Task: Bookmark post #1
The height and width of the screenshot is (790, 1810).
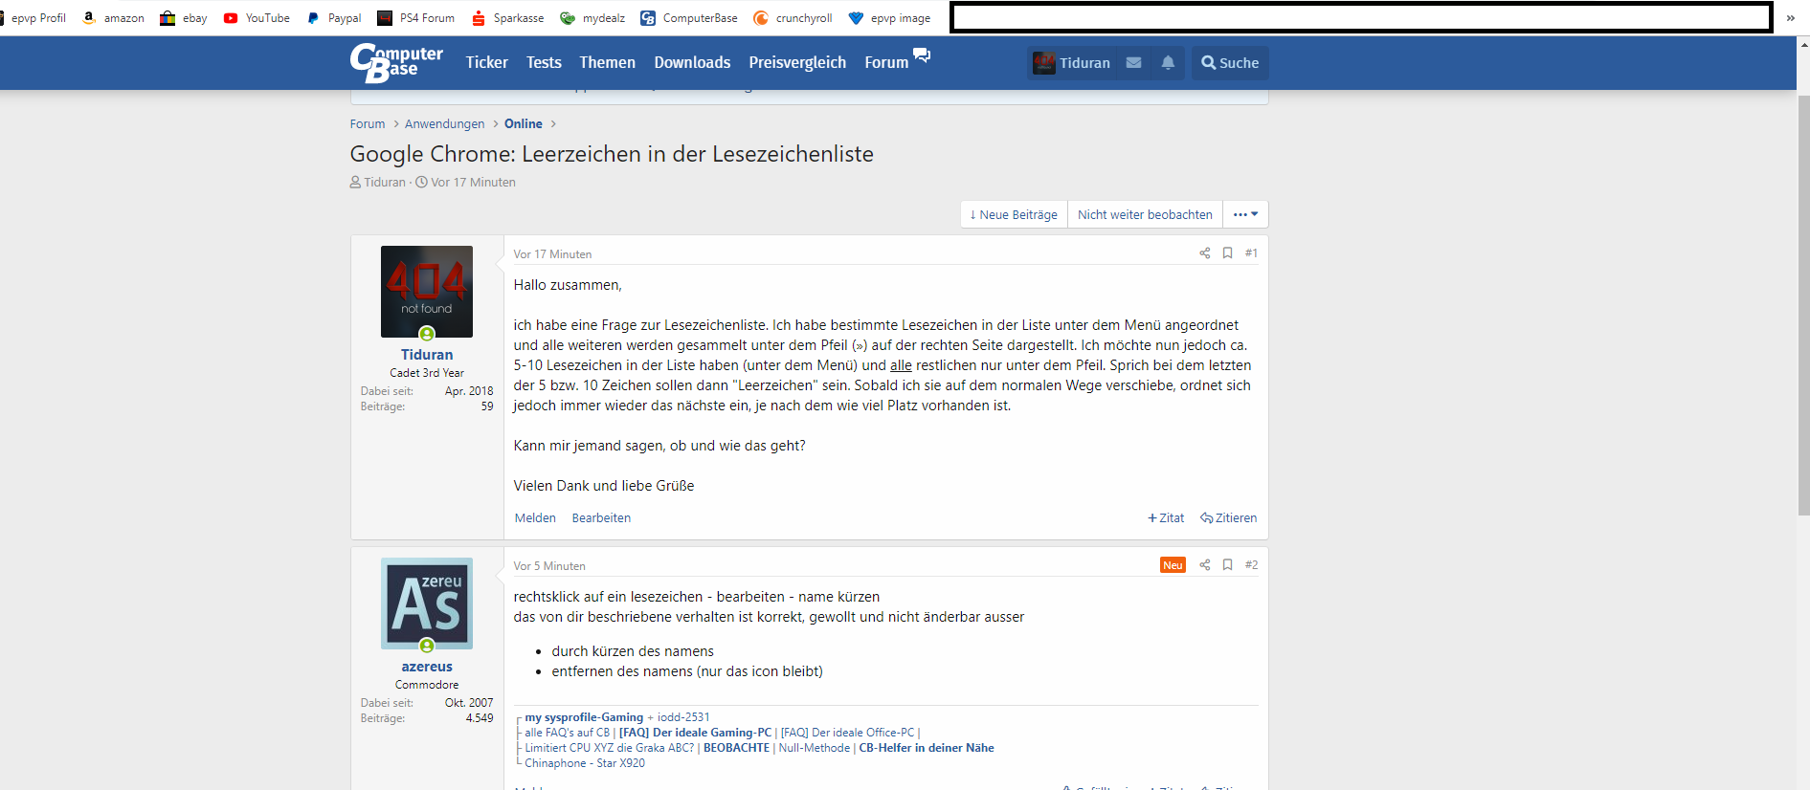Action: pyautogui.click(x=1227, y=253)
